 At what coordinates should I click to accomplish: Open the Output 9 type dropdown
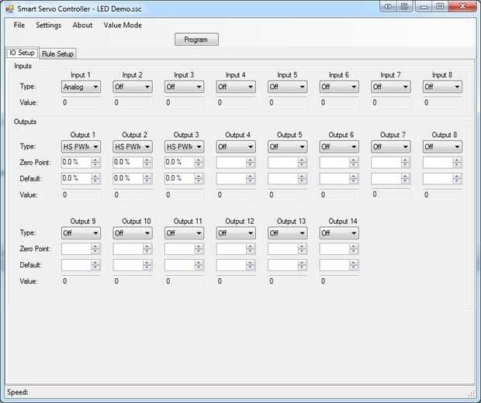point(81,233)
